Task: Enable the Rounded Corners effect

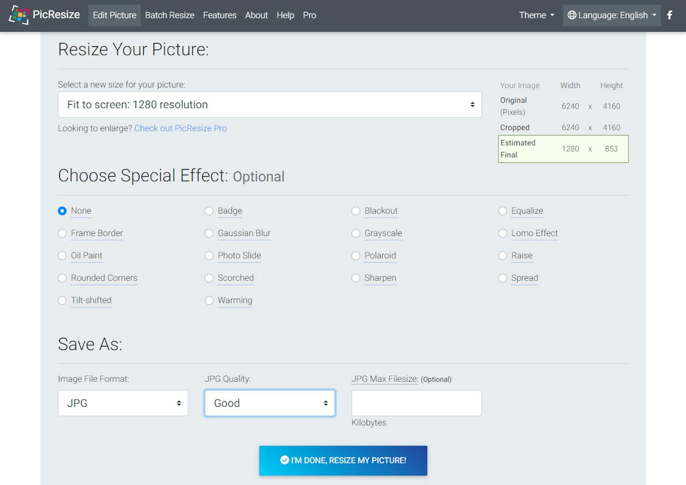Action: (62, 278)
